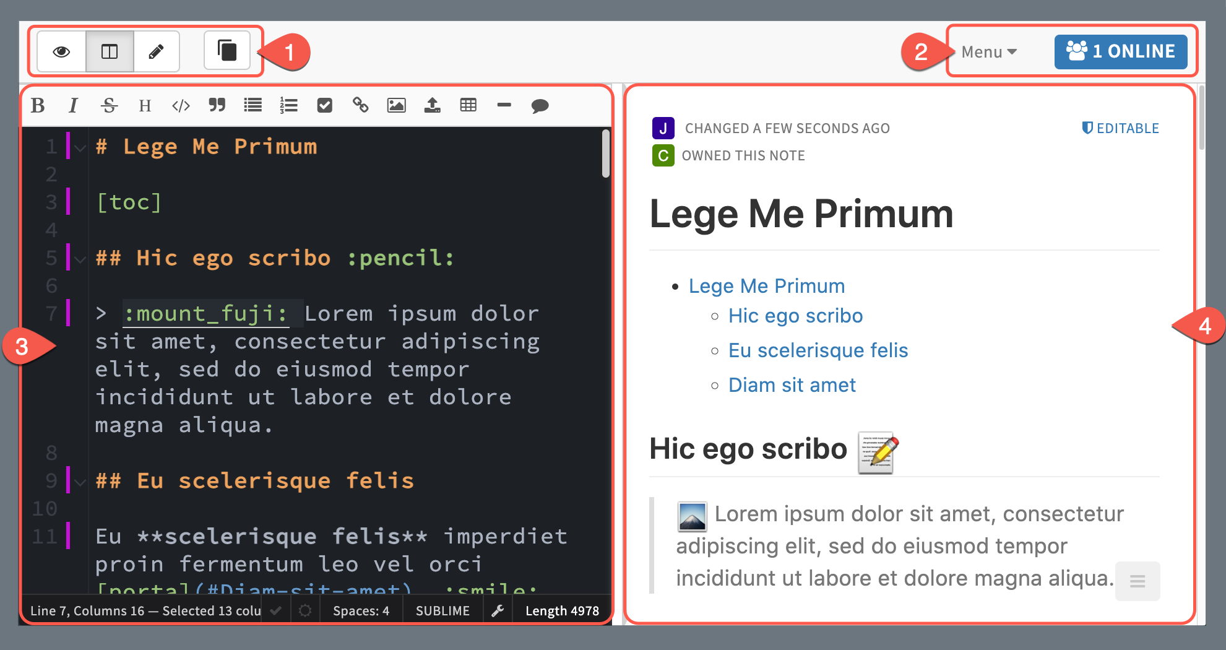Change SUBLIME keymap setting
Screen dimensions: 1226x650
click(x=443, y=611)
